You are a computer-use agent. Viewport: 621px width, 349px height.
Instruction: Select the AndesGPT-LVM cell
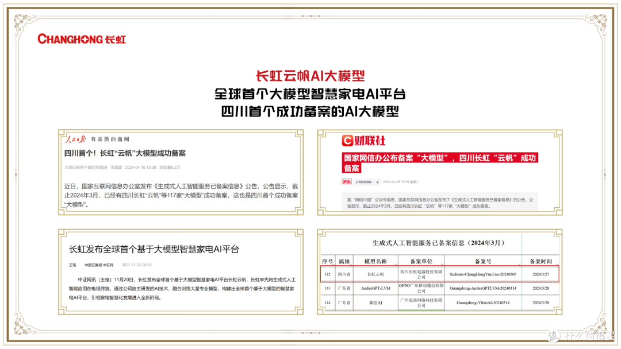pyautogui.click(x=375, y=289)
